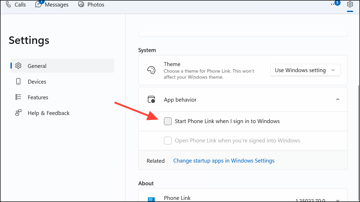Click the General gear icon

coord(18,66)
